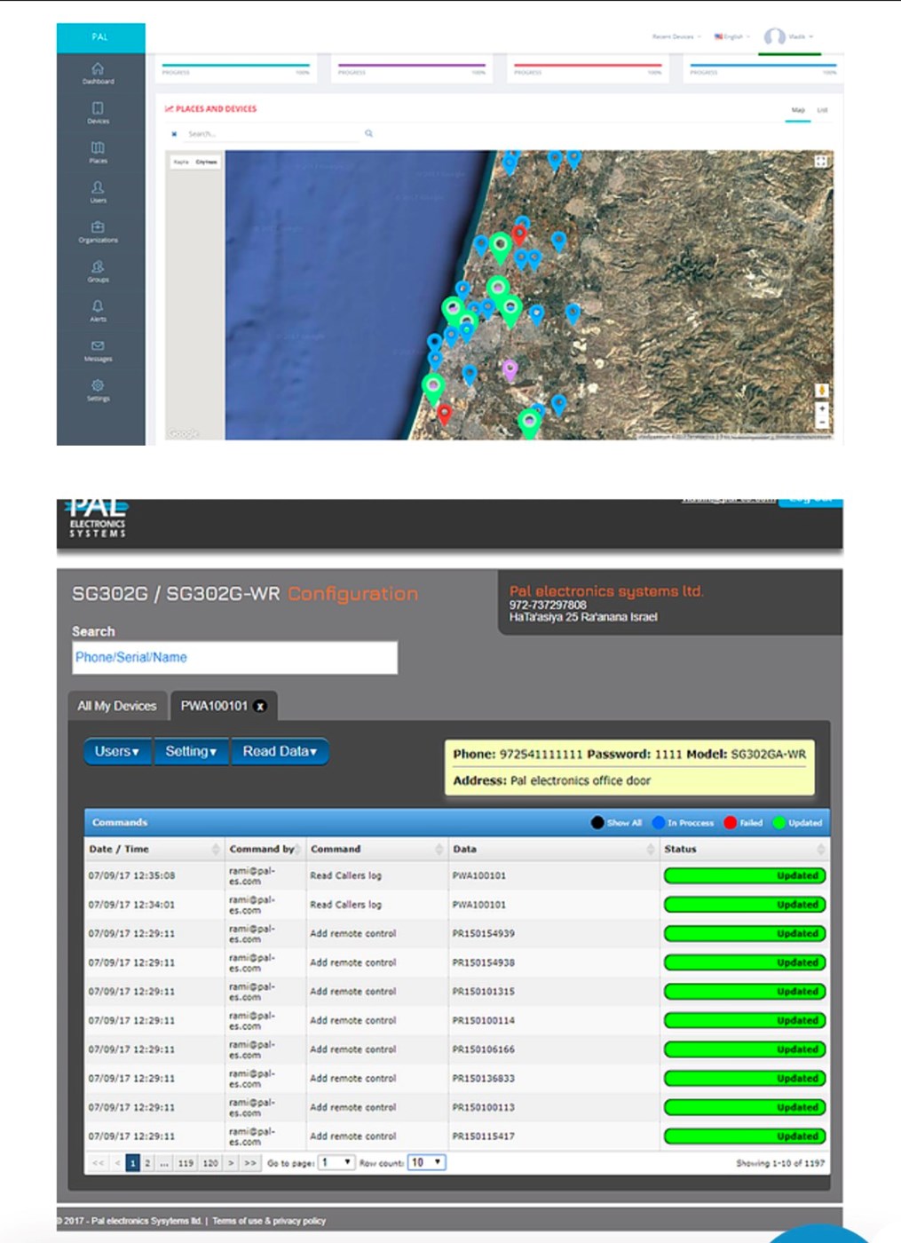Go to page 2 in the pagination

[x=147, y=1163]
